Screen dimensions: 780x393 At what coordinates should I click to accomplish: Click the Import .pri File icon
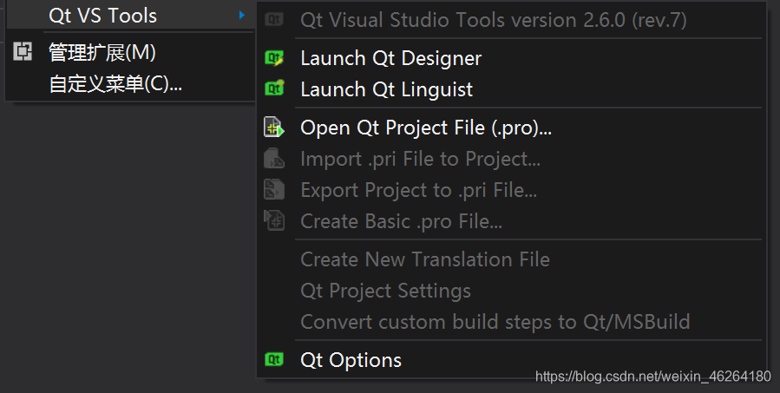[x=274, y=159]
